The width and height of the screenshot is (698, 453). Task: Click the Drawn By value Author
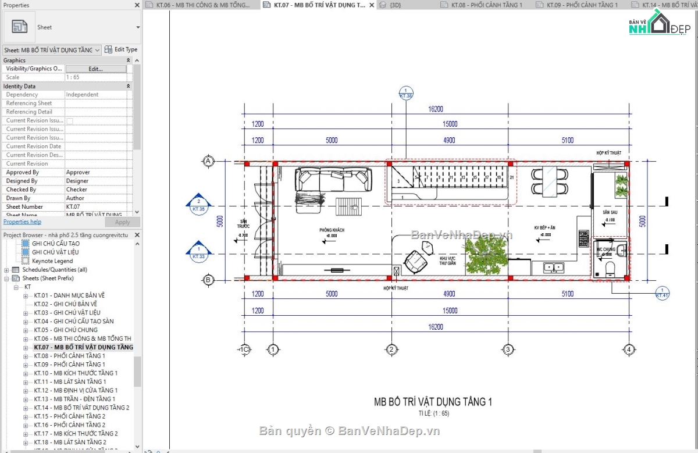(95, 198)
